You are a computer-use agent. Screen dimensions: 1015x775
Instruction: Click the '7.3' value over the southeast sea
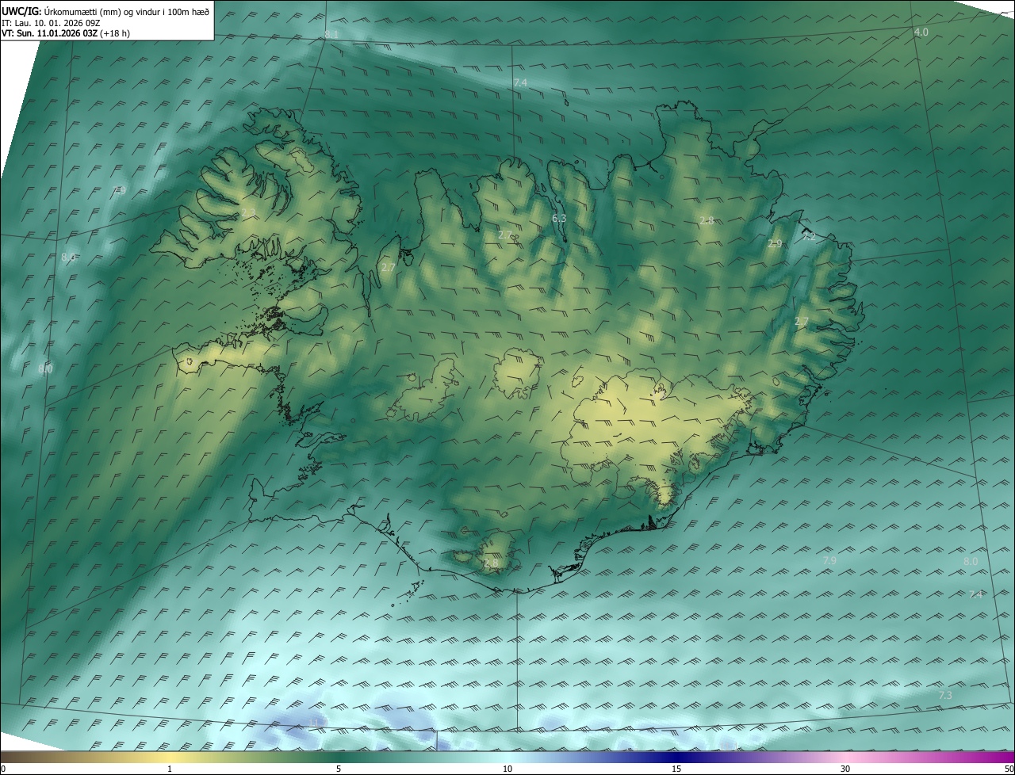[945, 695]
